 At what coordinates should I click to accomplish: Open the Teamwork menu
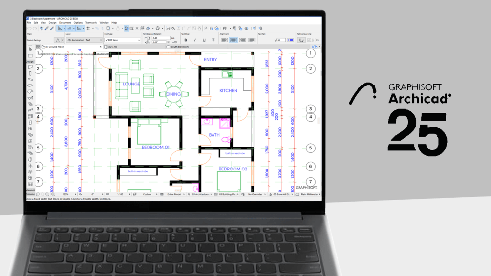[x=91, y=23]
